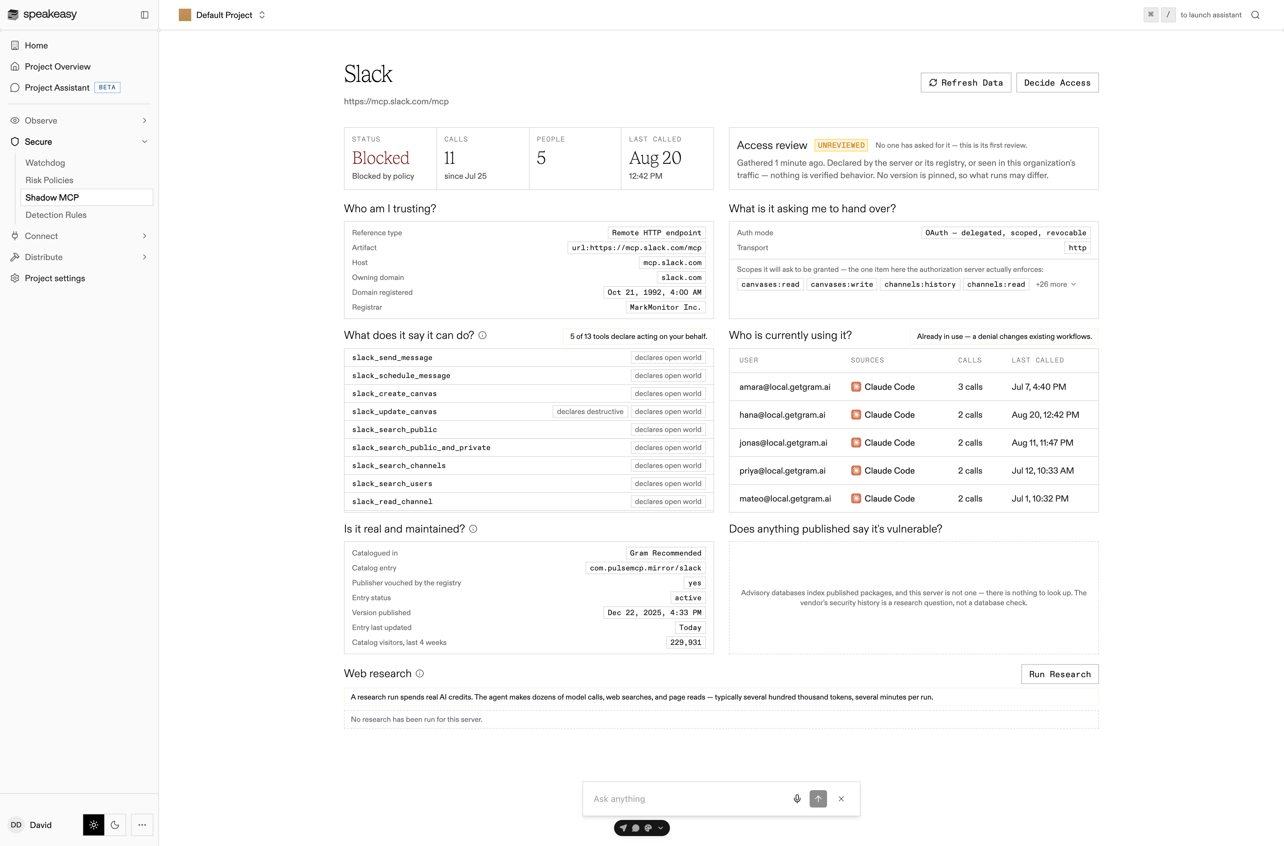Click the Default Project color square

point(185,15)
